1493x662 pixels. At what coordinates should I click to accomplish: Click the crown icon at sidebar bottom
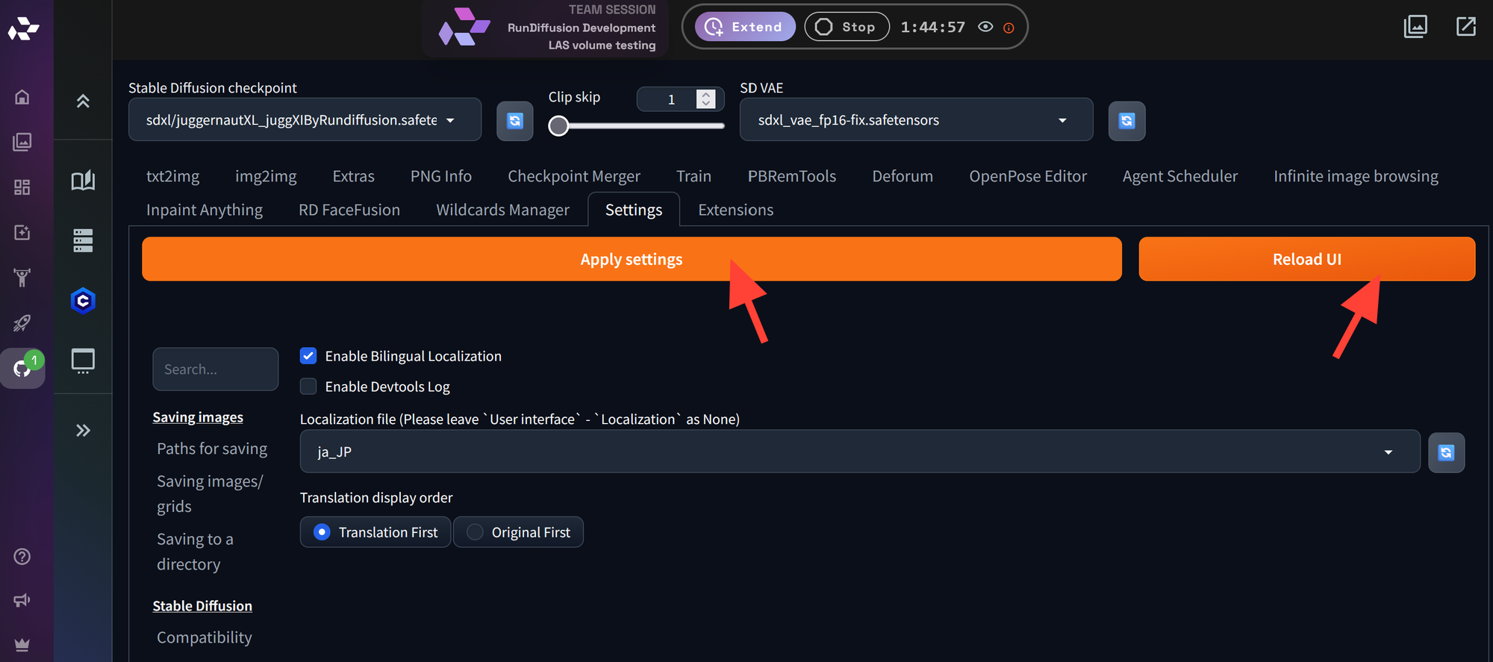tap(22, 645)
